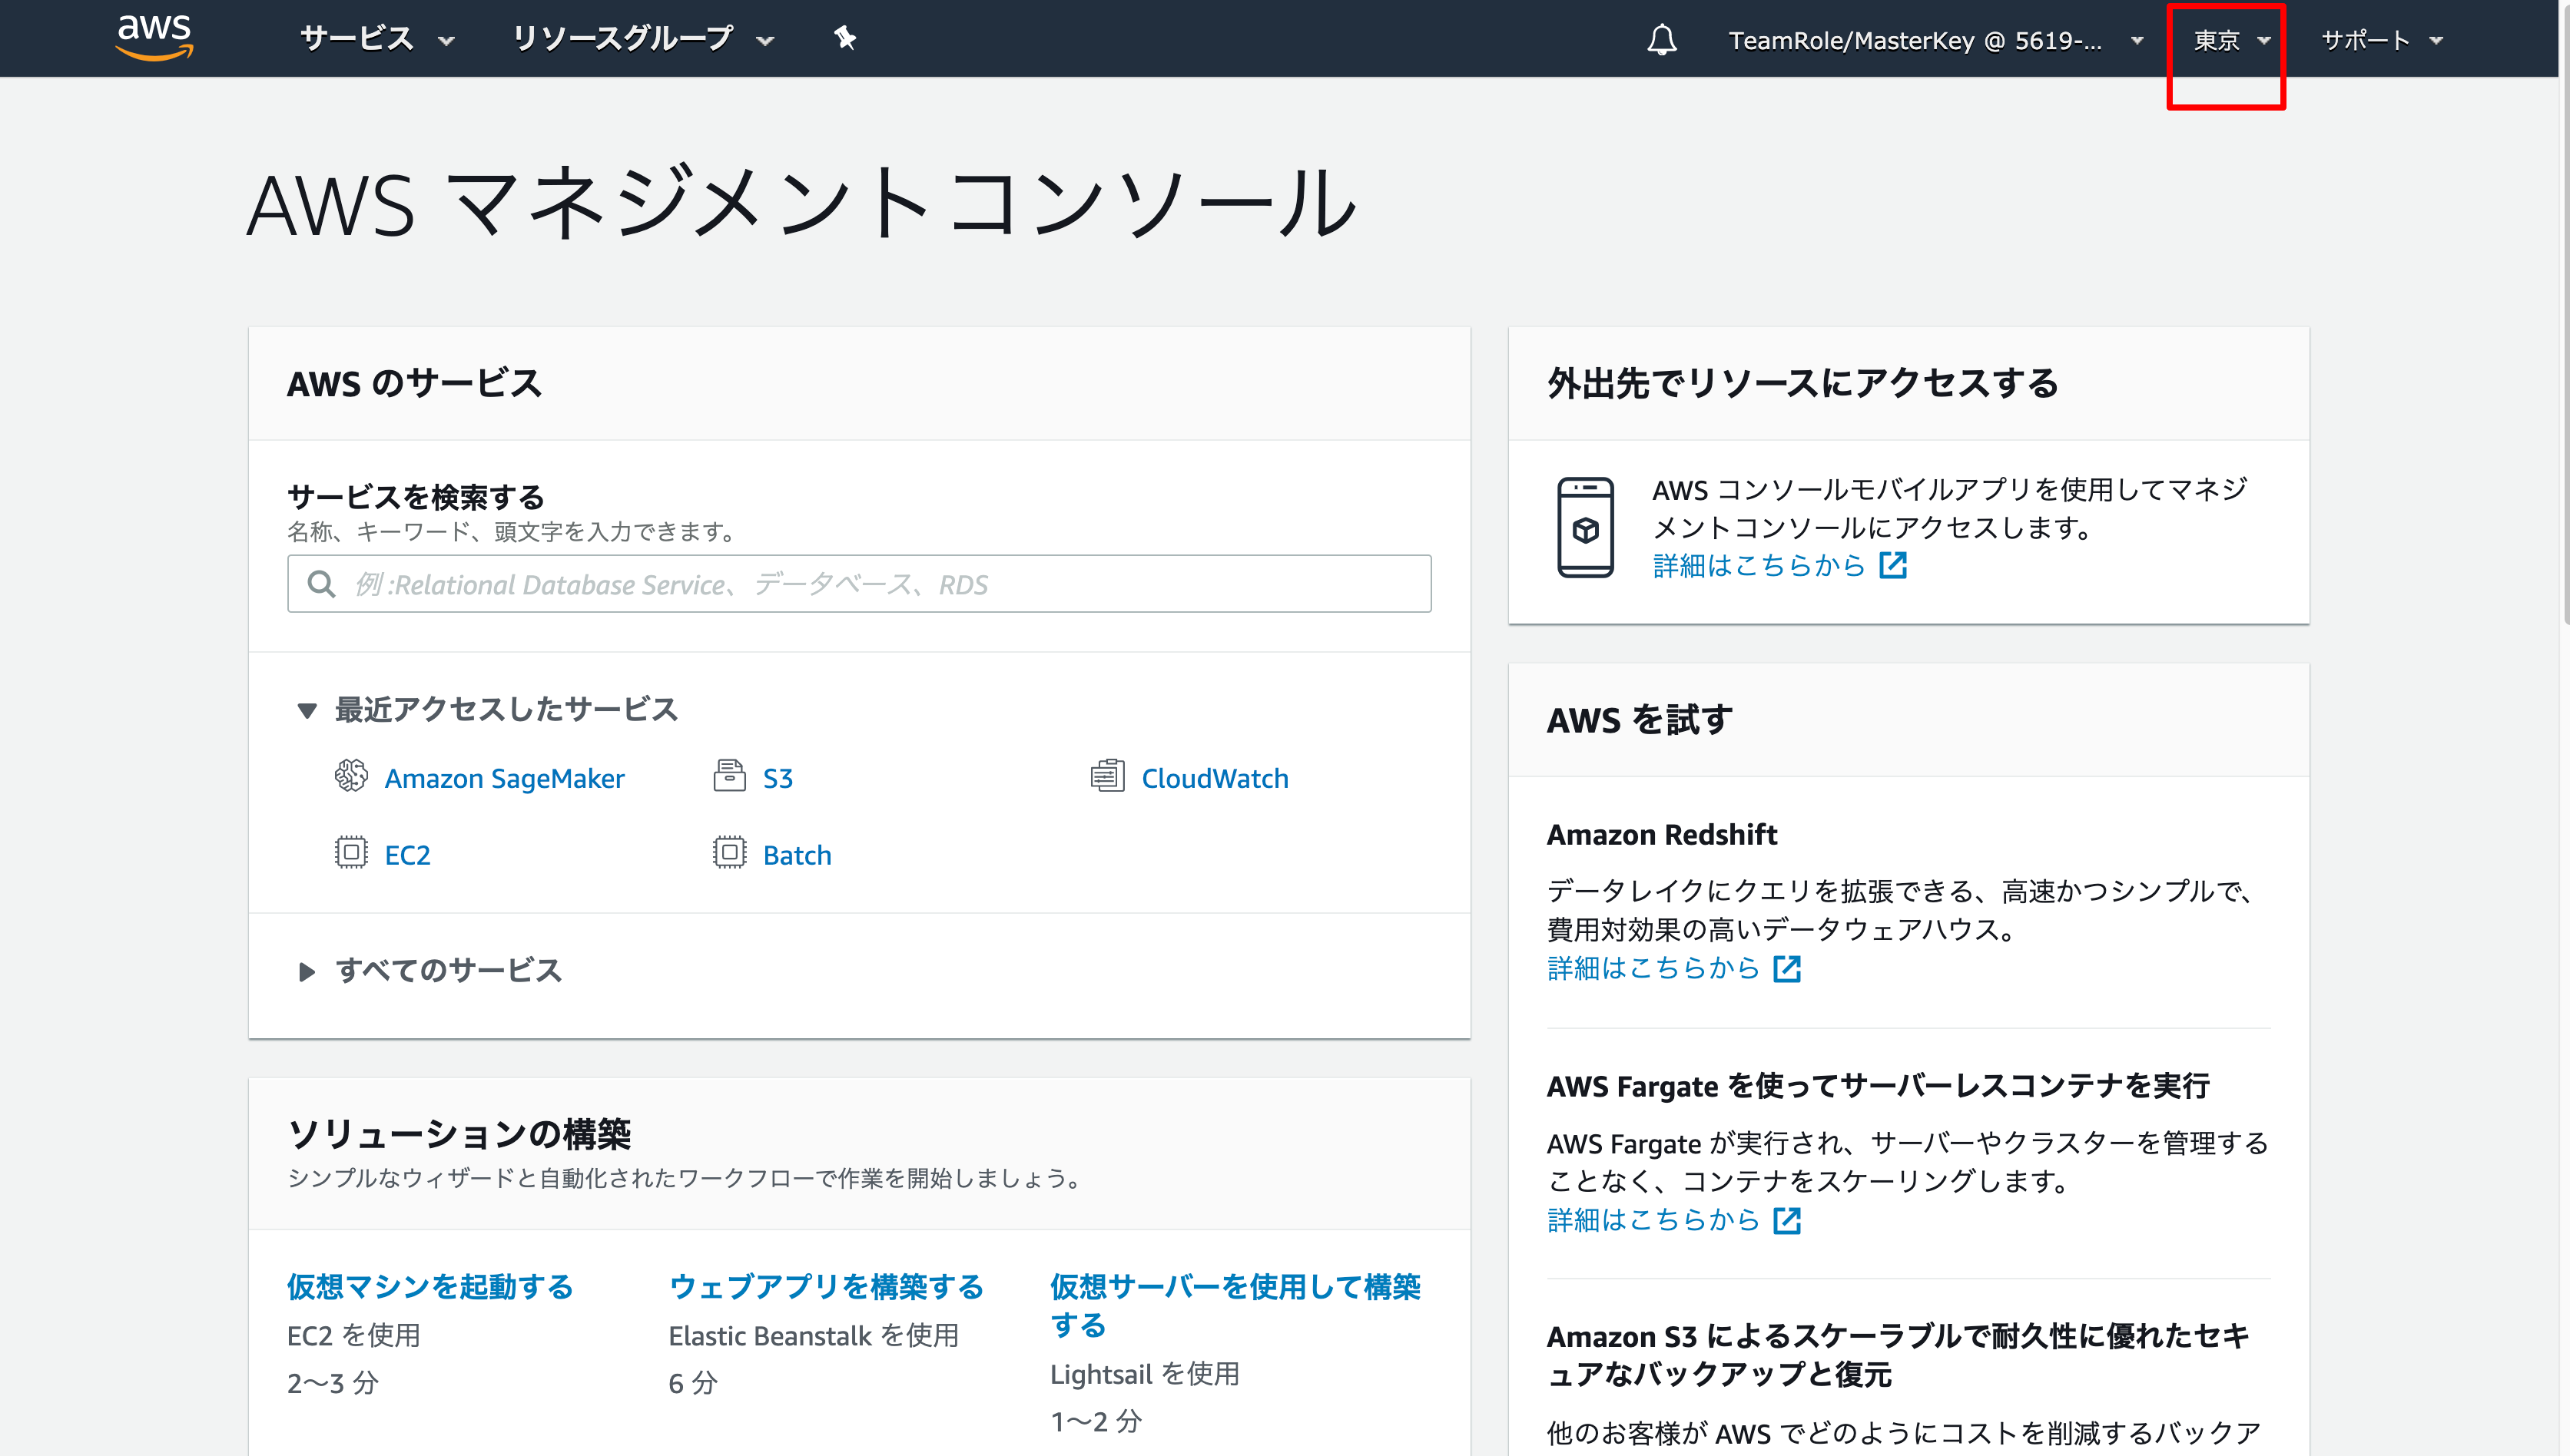Expand the すべてのサービス section

point(430,971)
